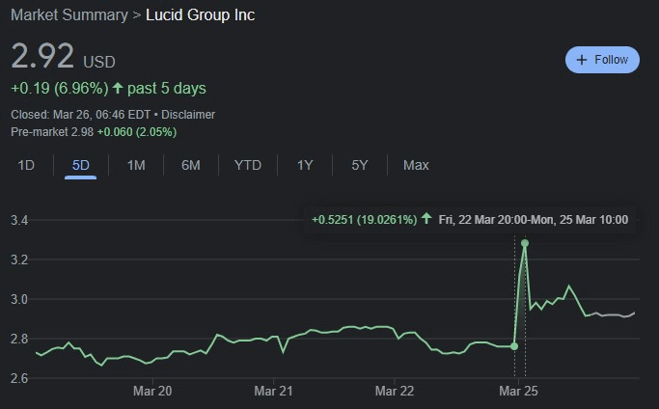The image size is (659, 409).
Task: Switch to the 6M chart range
Action: [x=191, y=165]
